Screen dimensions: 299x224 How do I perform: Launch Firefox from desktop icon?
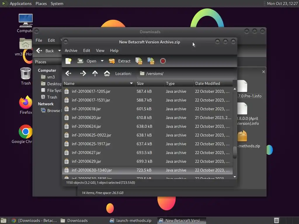coord(26,102)
